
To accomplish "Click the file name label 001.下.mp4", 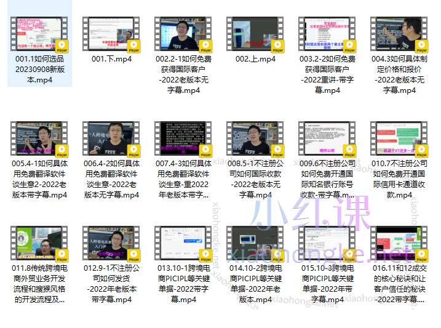I will pos(111,59).
